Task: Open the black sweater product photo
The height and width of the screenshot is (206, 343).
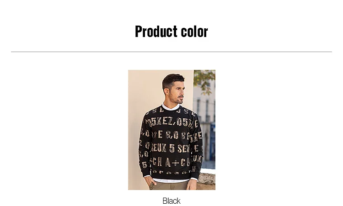Action: [171, 130]
